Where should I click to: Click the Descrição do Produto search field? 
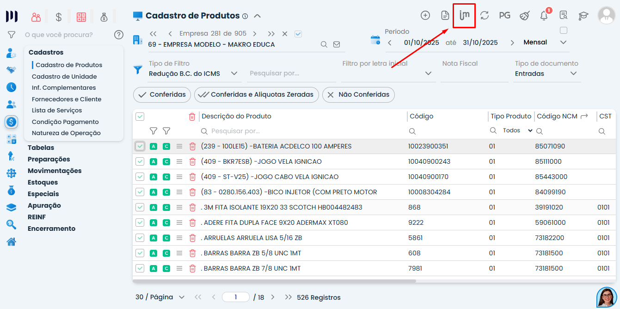[x=301, y=131]
